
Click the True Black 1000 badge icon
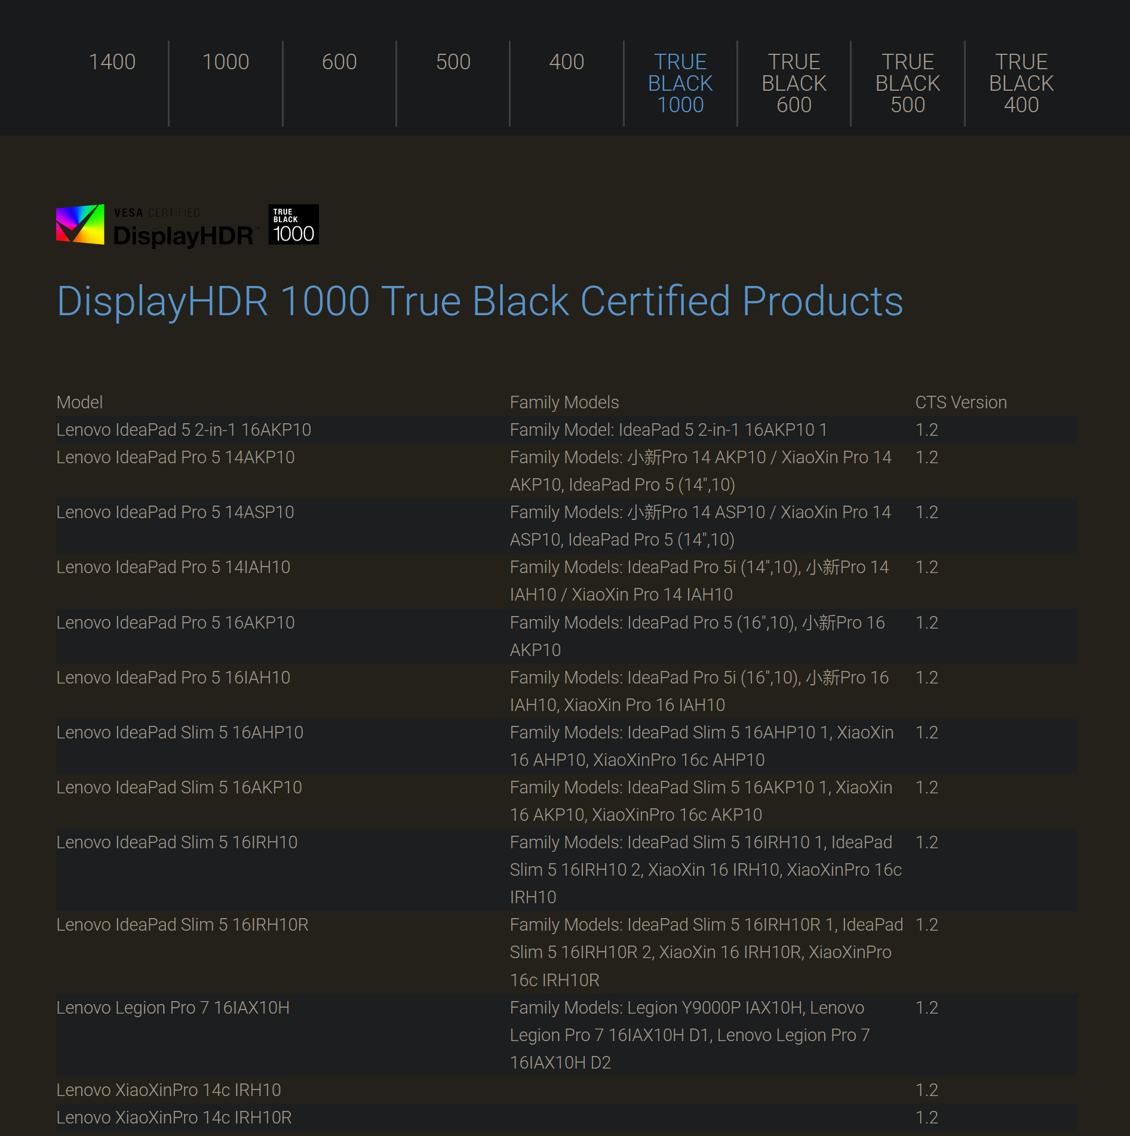292,224
